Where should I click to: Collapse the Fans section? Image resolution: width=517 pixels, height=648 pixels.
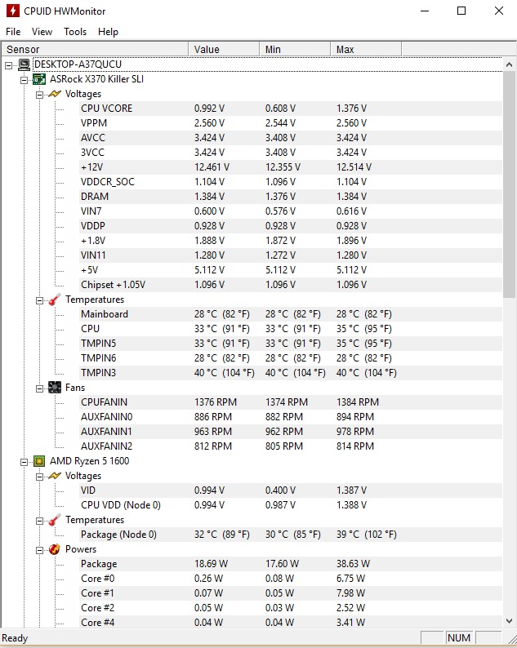point(39,388)
